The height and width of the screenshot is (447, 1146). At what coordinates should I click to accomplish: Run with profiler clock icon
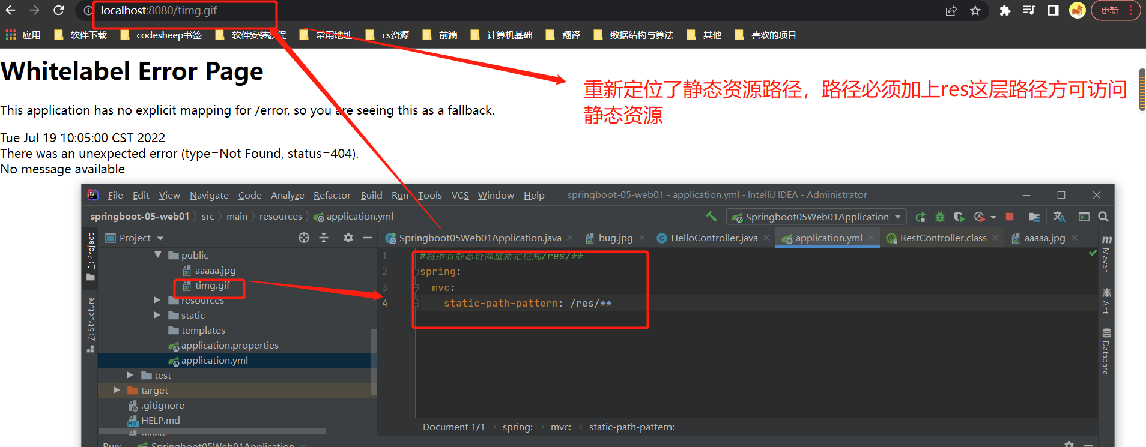tap(980, 217)
